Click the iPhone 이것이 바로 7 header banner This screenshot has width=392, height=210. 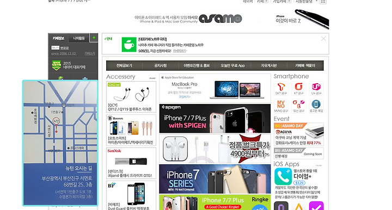(302, 19)
